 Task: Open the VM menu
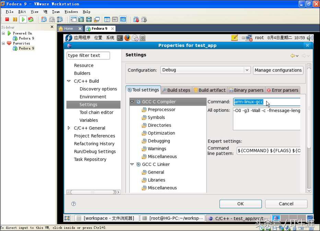coord(45,12)
